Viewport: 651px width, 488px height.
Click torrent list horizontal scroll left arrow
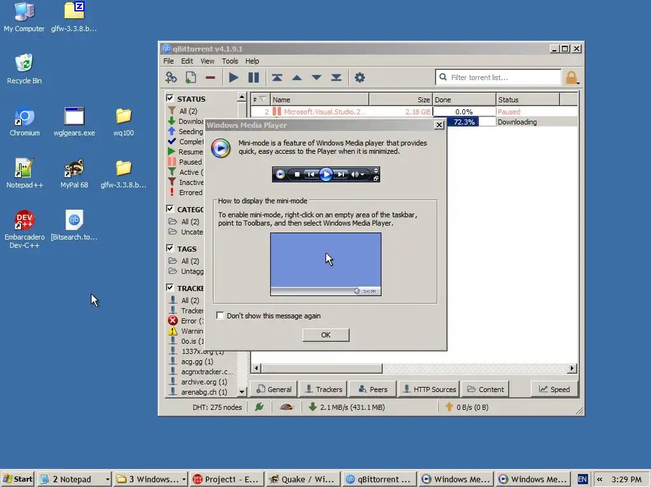tap(256, 368)
